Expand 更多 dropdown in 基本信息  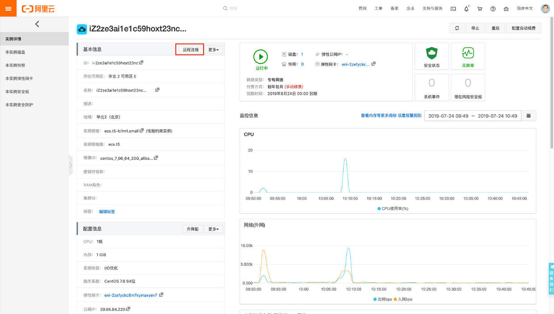tap(214, 50)
